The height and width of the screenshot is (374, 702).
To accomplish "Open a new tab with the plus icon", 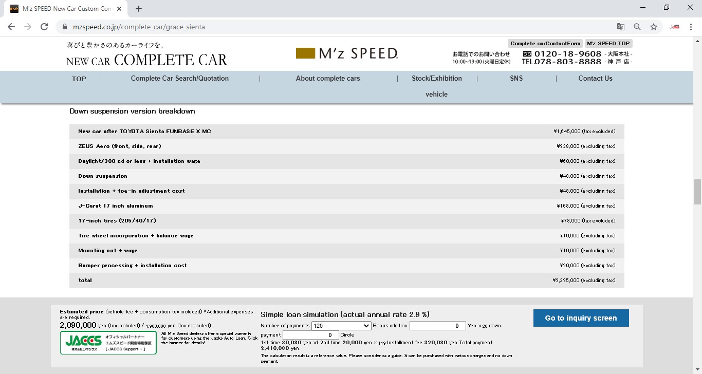I will [x=139, y=9].
